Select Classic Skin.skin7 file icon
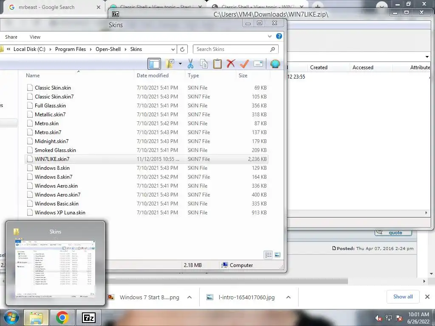Screen dimensions: 435x326 30,96
